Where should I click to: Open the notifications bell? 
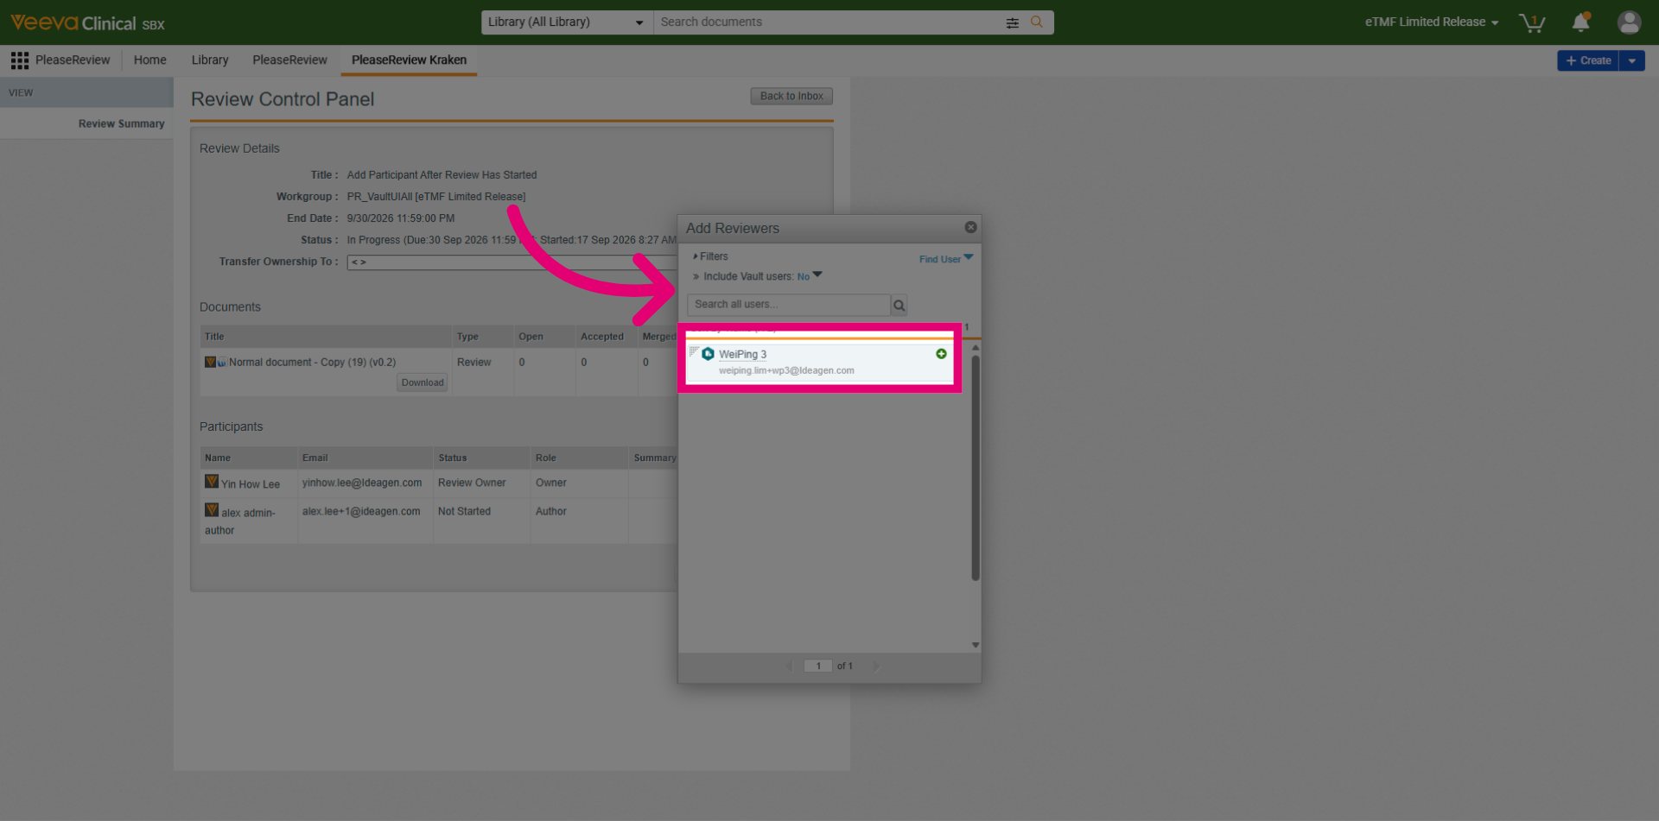1581,22
